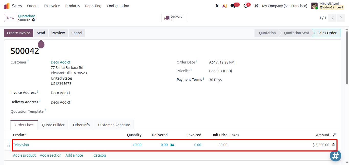Go to the next record arrow
The height and width of the screenshot is (165, 349).
click(341, 18)
